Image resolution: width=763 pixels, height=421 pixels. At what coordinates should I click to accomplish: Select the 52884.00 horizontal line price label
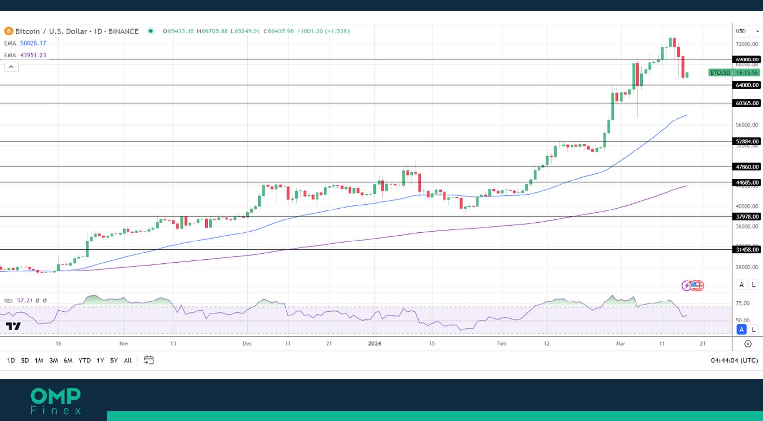[747, 142]
